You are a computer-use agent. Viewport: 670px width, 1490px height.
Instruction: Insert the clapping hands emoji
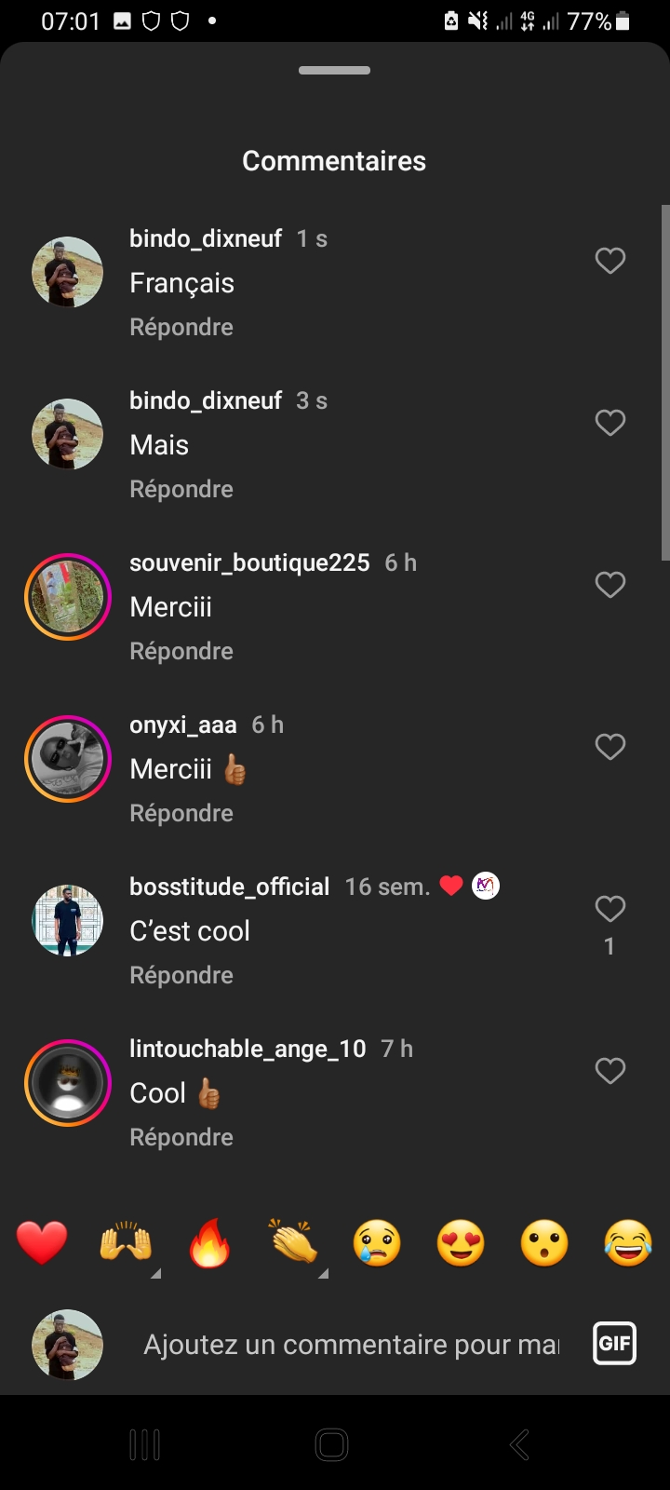click(x=293, y=1243)
